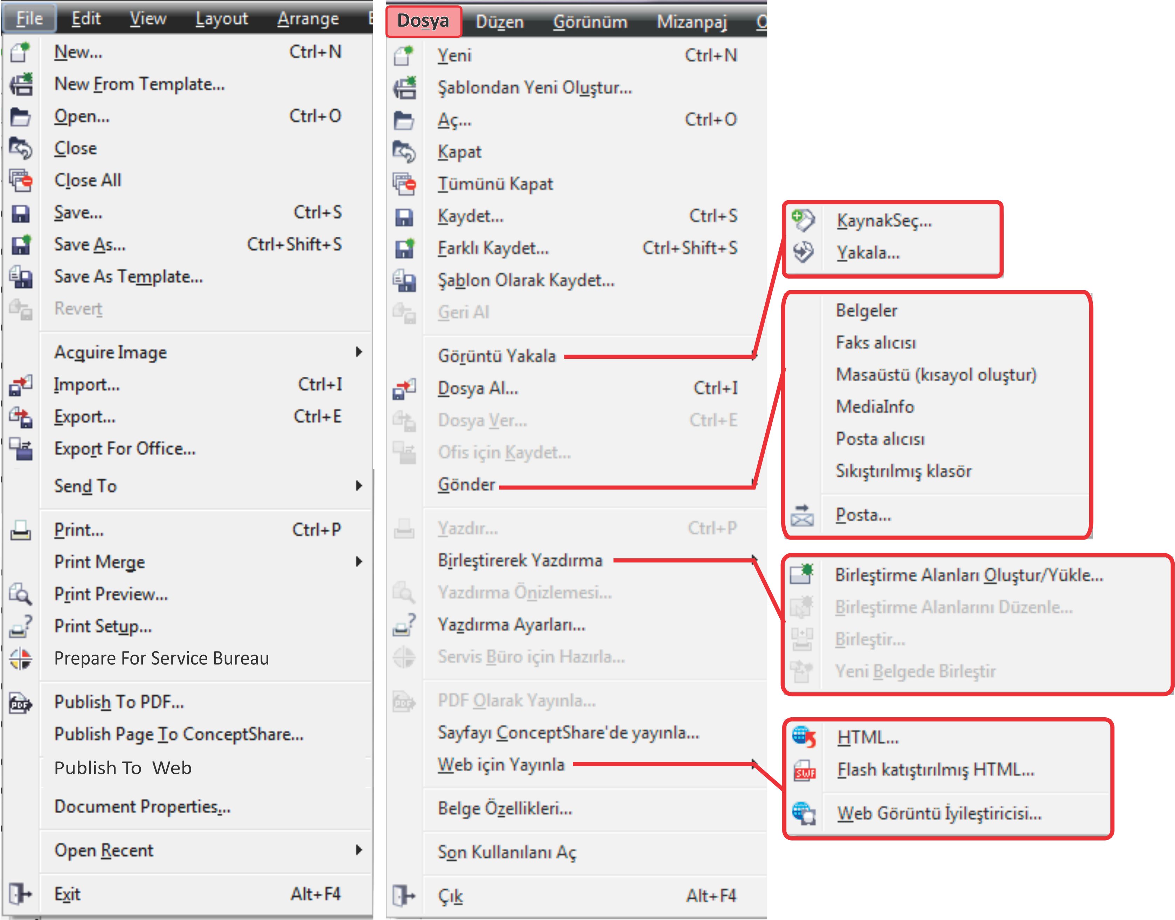Expand the Print Merge submenu arrow
This screenshot has width=1175, height=920.
359,562
